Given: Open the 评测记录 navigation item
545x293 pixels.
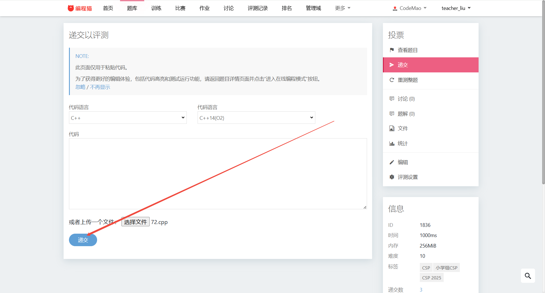Looking at the screenshot, I should coord(257,8).
